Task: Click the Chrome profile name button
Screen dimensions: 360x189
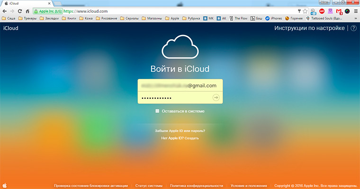Action: click(324, 2)
